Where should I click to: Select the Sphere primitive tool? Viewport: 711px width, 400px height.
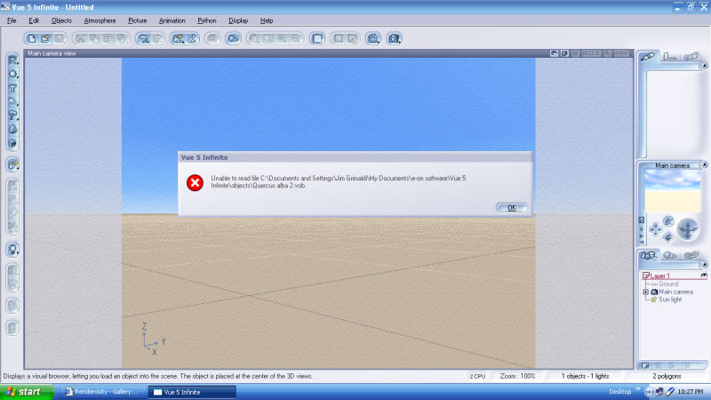(x=12, y=75)
